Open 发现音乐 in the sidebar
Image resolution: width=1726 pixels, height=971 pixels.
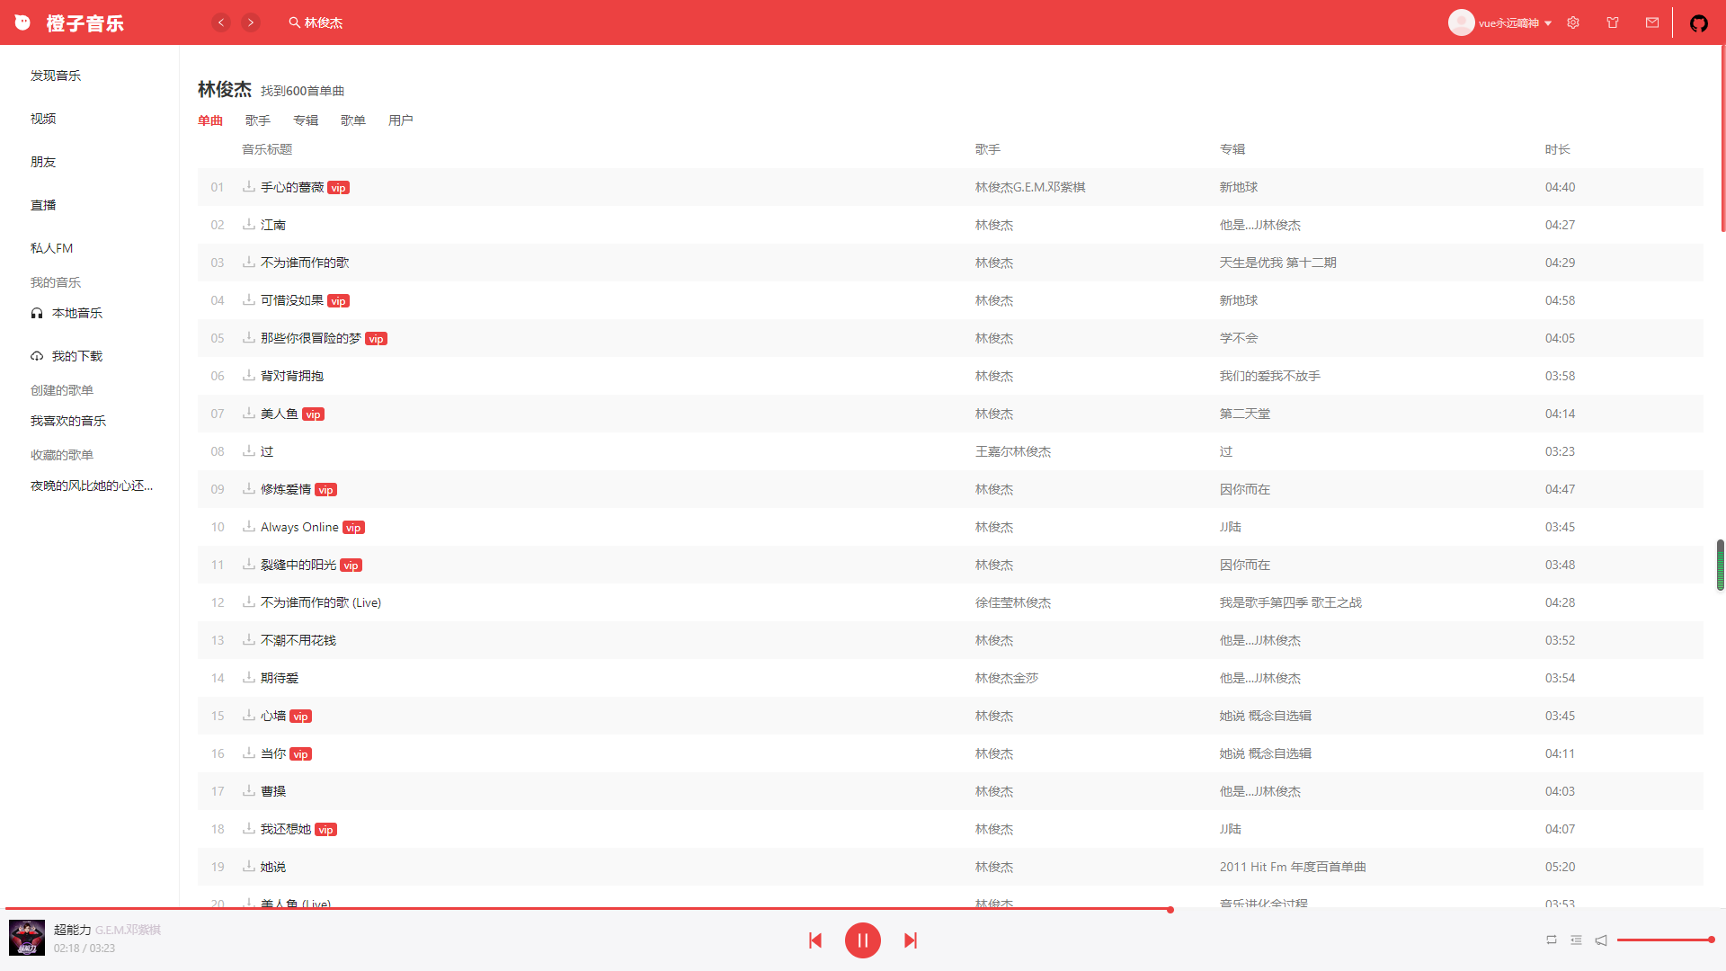pos(56,76)
